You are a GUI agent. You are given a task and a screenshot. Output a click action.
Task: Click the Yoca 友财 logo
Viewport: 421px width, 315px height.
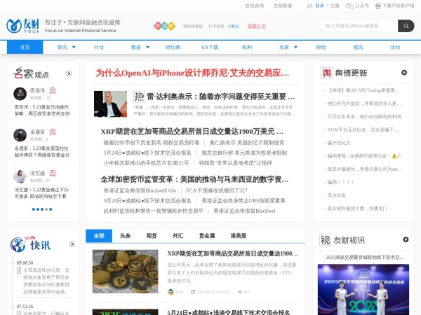point(23,26)
